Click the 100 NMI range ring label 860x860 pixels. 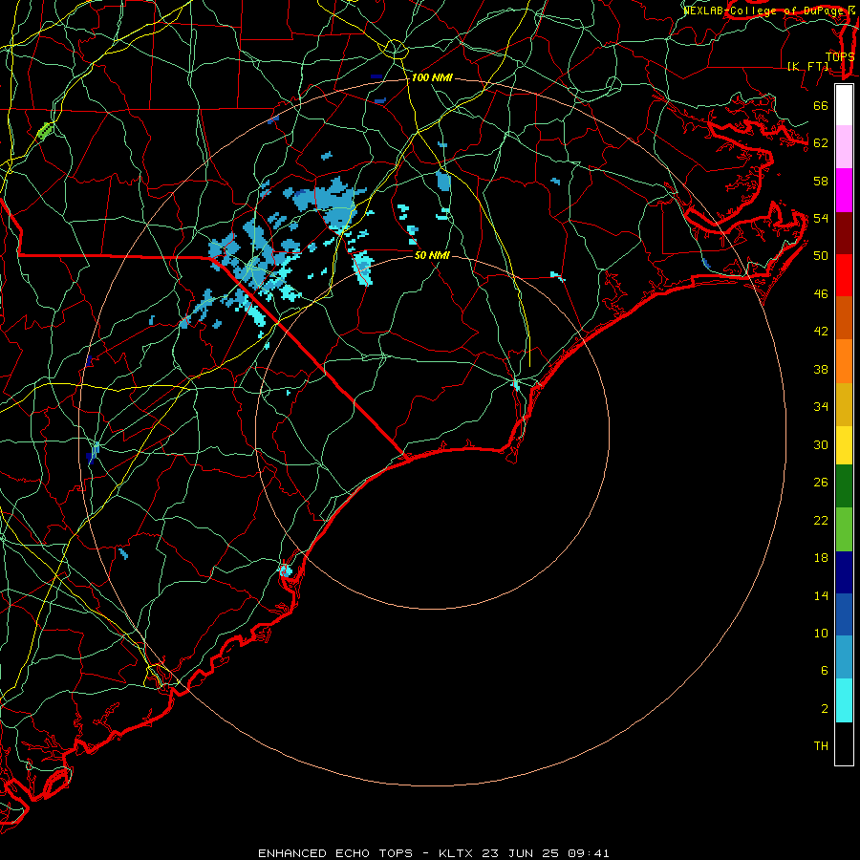click(432, 78)
